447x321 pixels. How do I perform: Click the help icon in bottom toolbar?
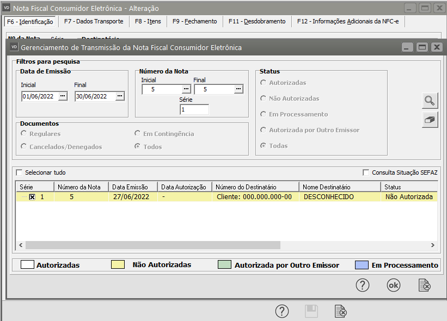(281, 311)
